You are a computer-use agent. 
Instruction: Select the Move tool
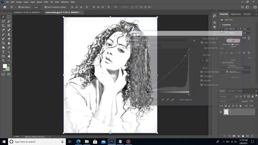pos(3,17)
